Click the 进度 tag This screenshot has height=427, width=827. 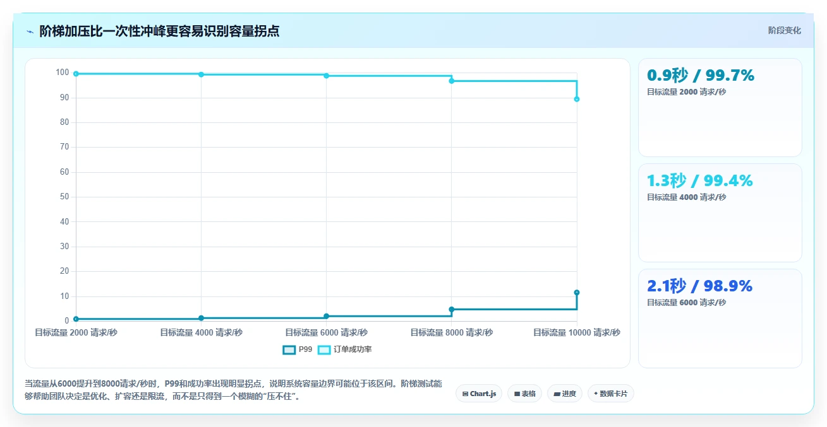(x=564, y=394)
